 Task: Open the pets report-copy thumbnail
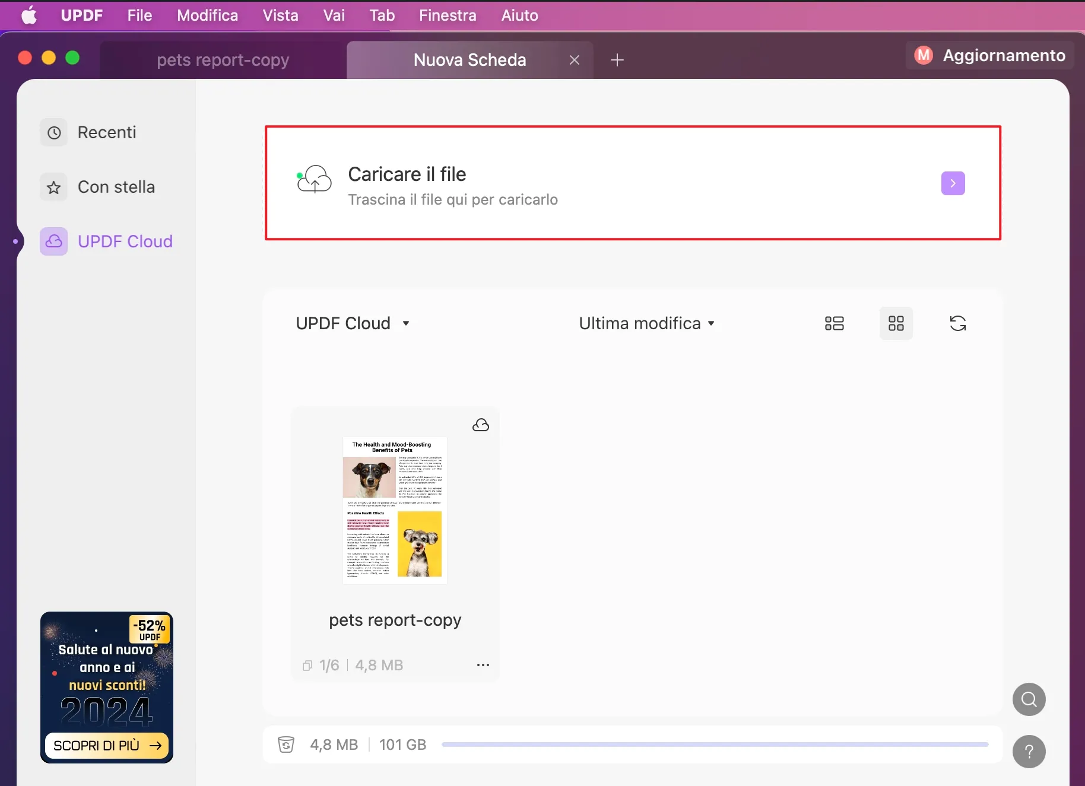(395, 511)
